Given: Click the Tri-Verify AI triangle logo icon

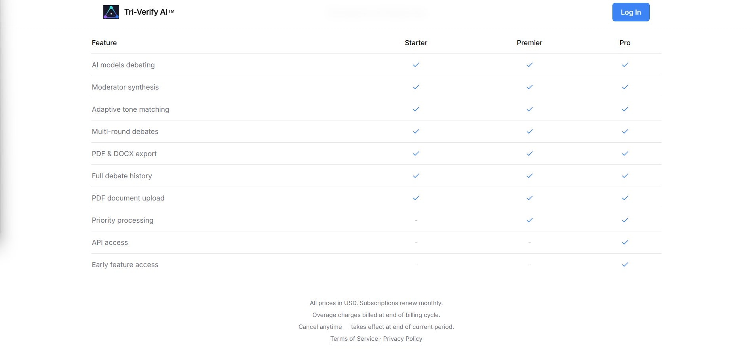Looking at the screenshot, I should [111, 12].
